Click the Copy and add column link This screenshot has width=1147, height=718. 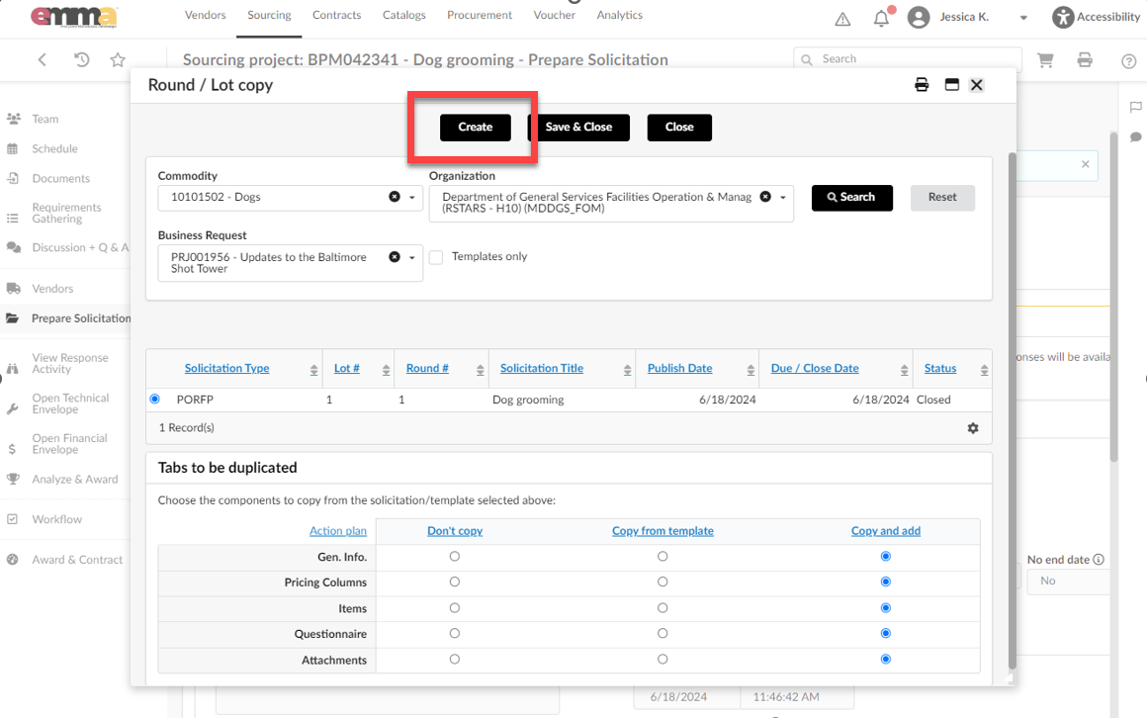click(886, 531)
